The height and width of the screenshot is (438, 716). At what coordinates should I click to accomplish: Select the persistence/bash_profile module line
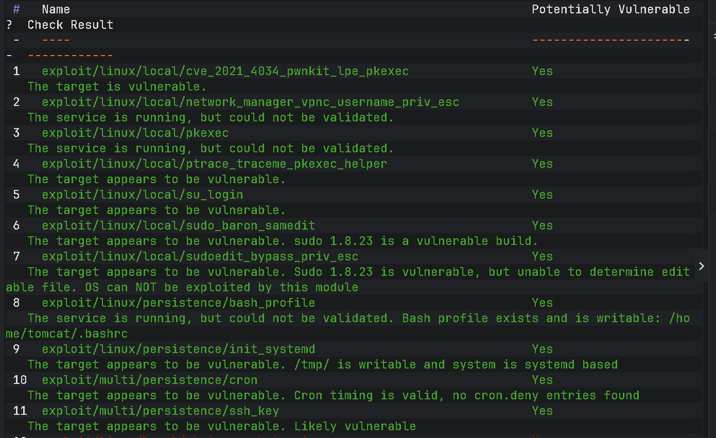[x=179, y=303]
